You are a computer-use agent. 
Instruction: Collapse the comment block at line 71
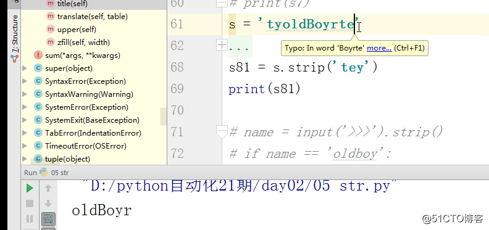click(222, 132)
